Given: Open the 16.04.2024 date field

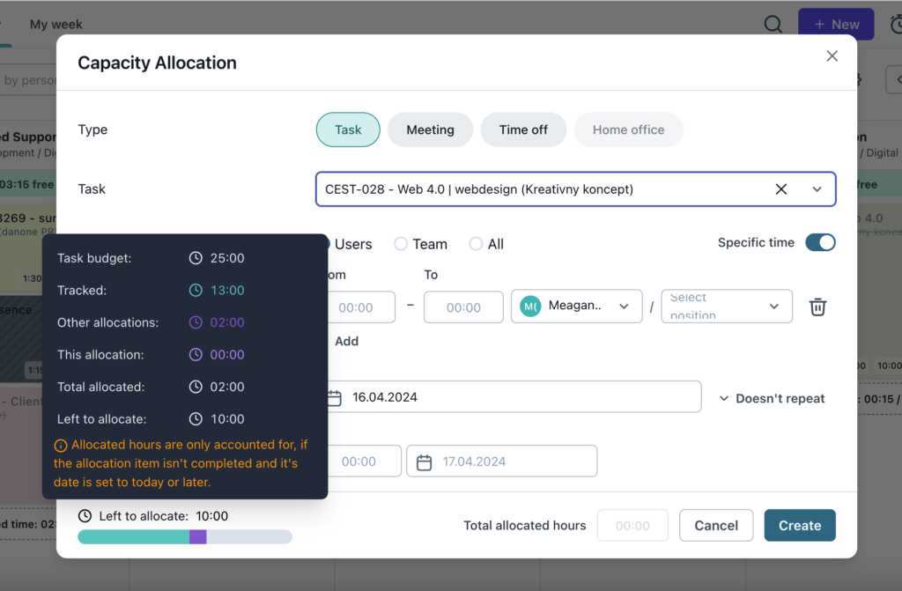Looking at the screenshot, I should click(514, 396).
